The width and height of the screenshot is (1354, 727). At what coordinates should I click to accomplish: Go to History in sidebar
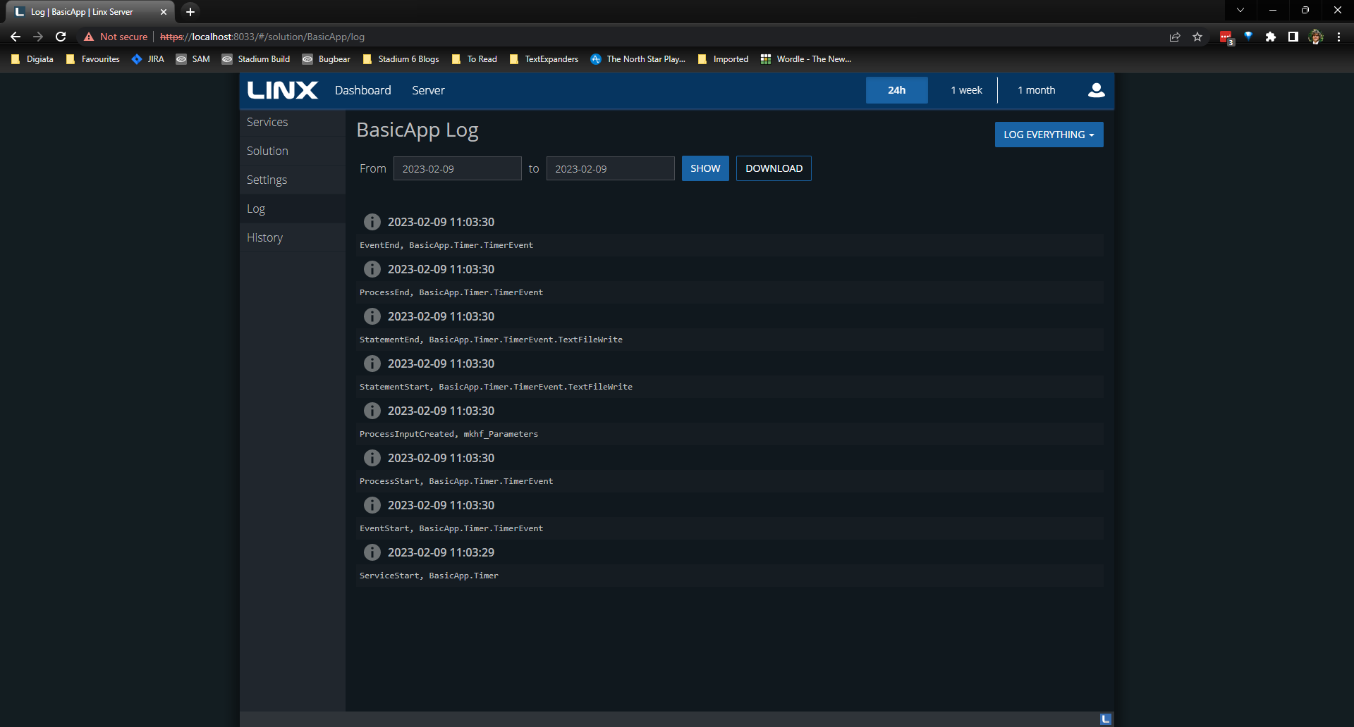pos(293,237)
